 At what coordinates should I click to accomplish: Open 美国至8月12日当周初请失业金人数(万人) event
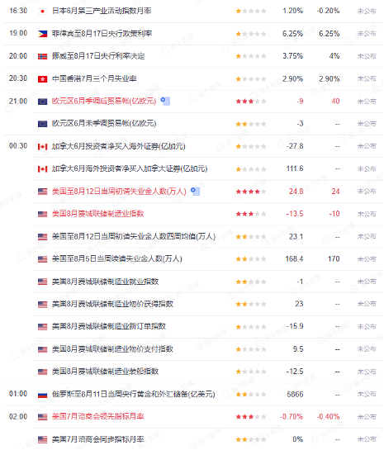pos(119,191)
